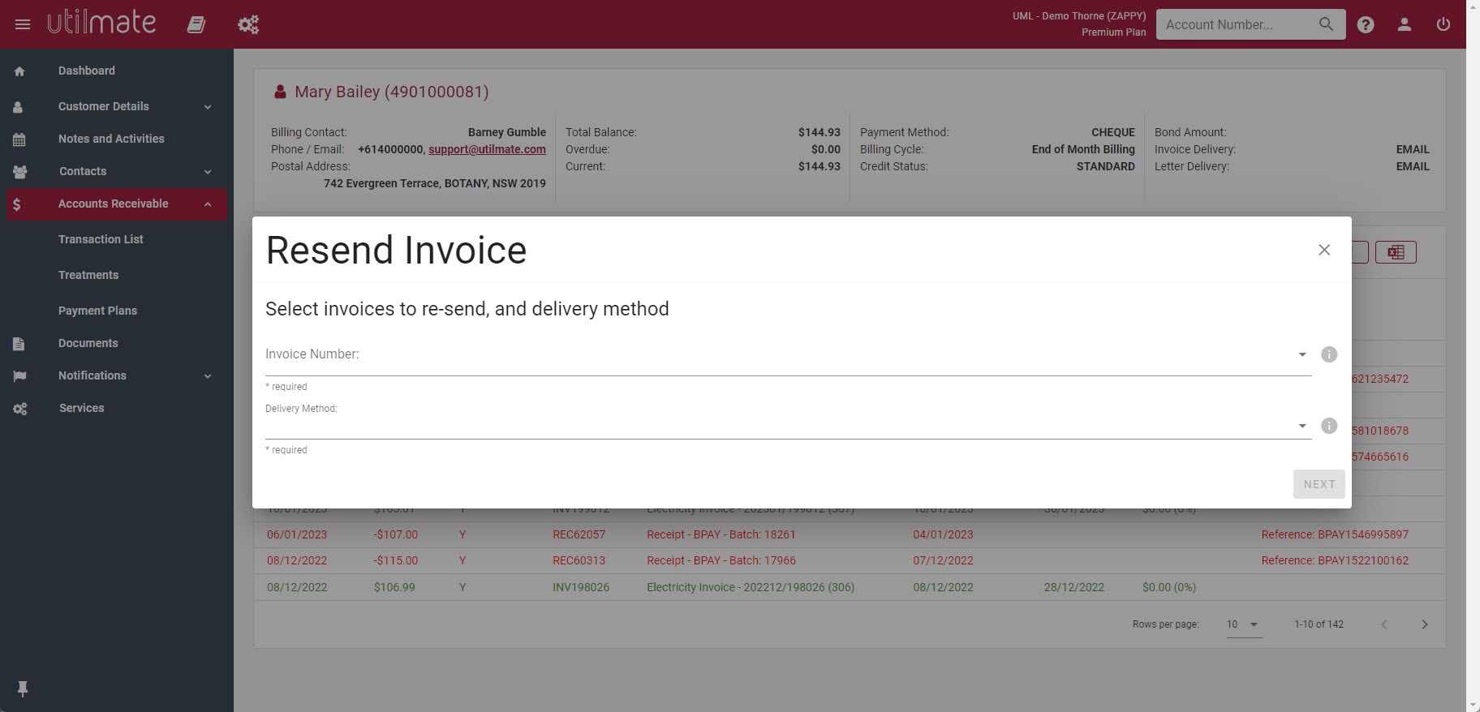Image resolution: width=1480 pixels, height=712 pixels.
Task: Click the Accounts Receivable dollar icon
Action: [17, 204]
